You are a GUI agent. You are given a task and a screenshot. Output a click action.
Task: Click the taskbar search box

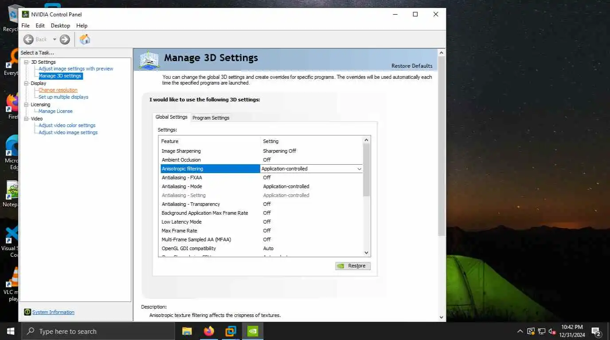point(98,331)
